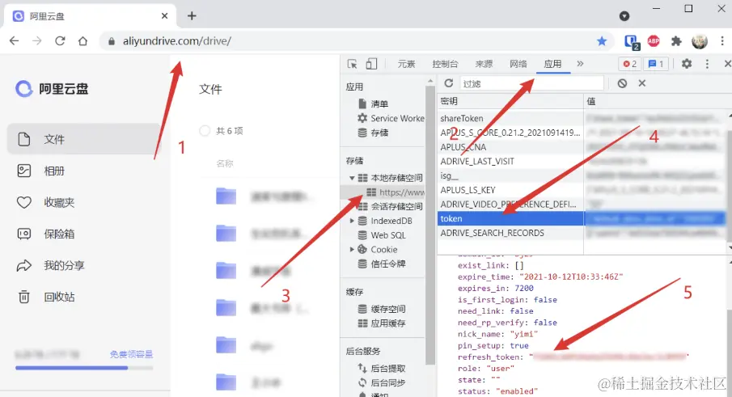Viewport: 732px width, 397px height.
Task: Click the DevTools sidebar vertical scrollbar
Action: (x=430, y=224)
